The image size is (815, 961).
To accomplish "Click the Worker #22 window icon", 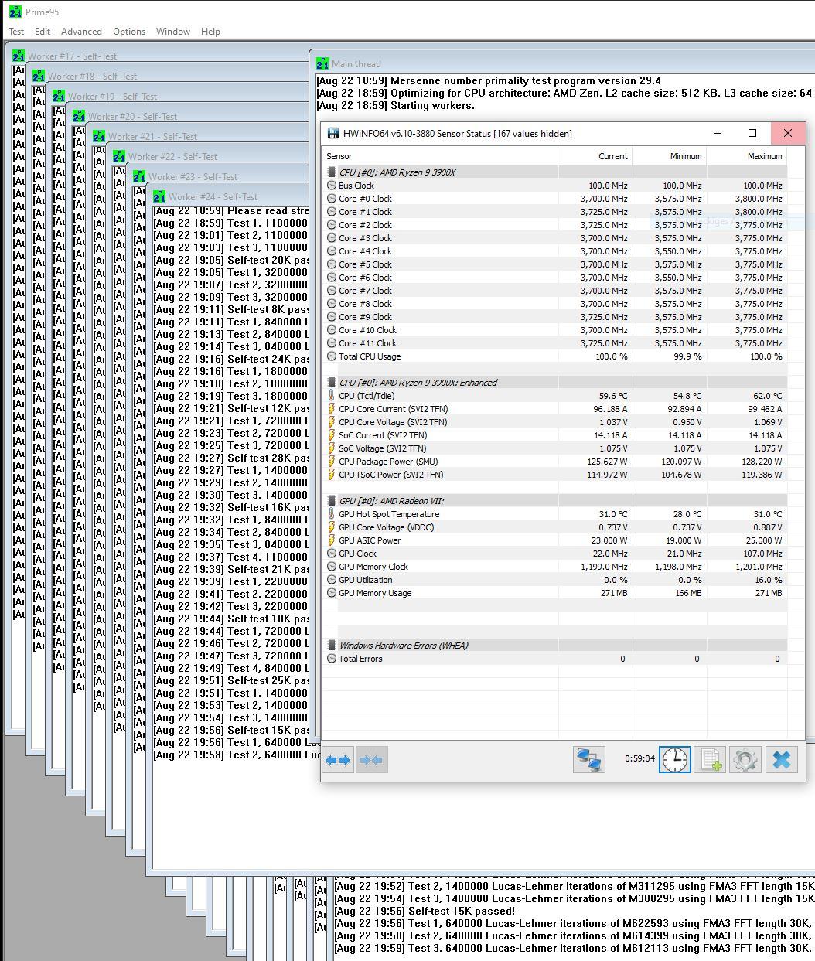I will [119, 156].
